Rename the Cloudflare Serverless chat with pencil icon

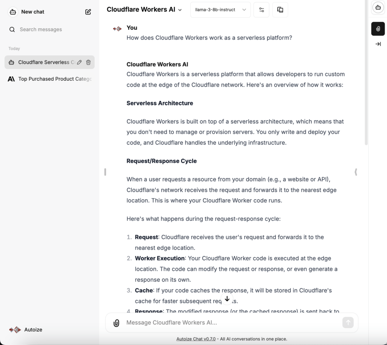coord(79,62)
